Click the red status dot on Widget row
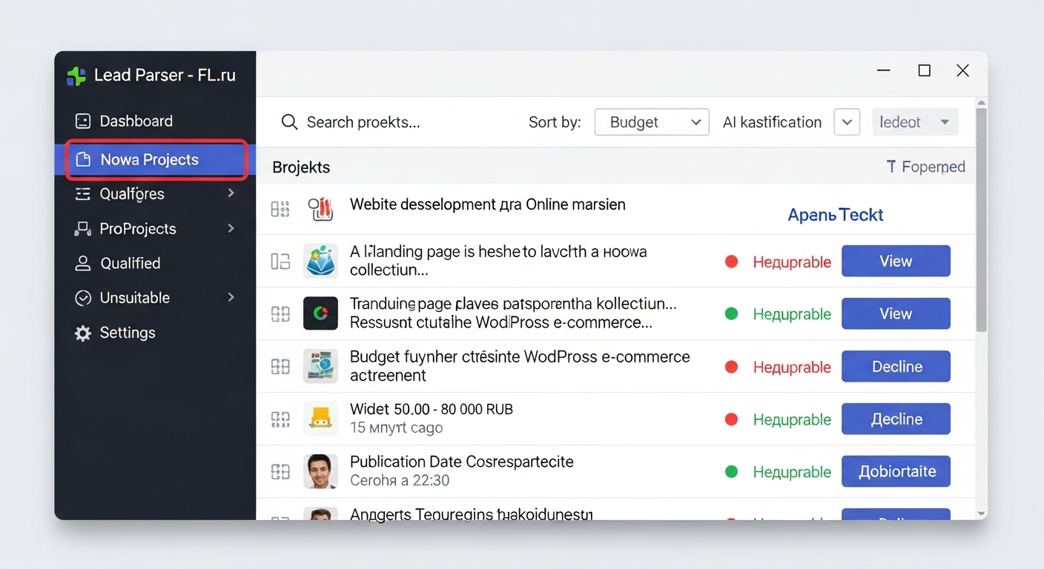This screenshot has width=1044, height=569. click(x=731, y=419)
